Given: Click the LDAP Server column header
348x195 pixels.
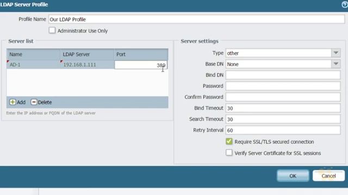Looking at the screenshot, I should [x=87, y=54].
